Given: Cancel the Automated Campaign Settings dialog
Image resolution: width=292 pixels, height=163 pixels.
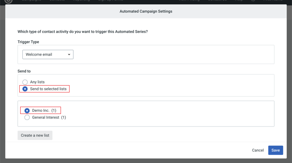Looking at the screenshot, I should click(x=258, y=151).
